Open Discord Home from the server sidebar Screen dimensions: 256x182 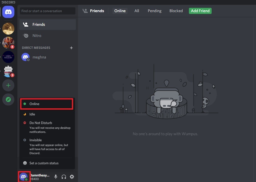coord(8,12)
